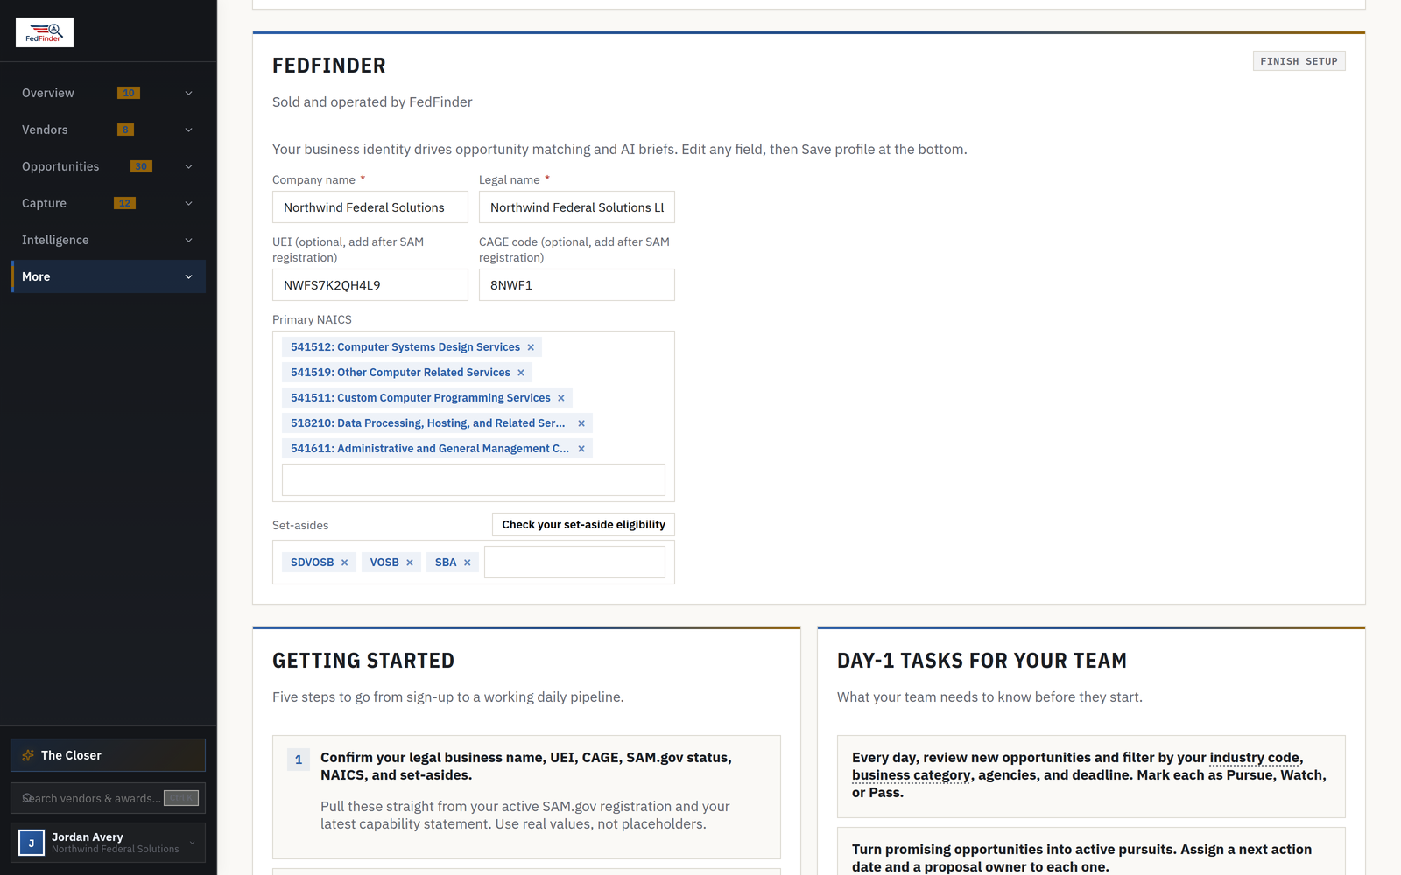Remove the 518210 Data Processing NAICS tag

581,423
